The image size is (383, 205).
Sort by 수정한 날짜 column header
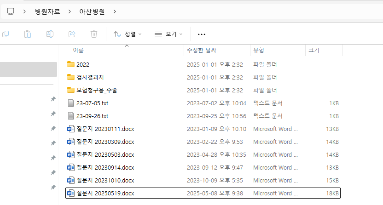point(202,50)
